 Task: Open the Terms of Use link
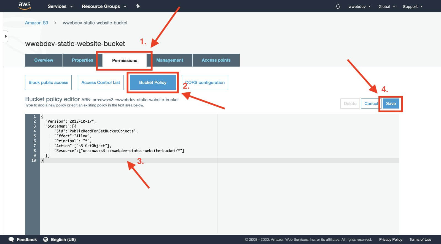point(420,239)
